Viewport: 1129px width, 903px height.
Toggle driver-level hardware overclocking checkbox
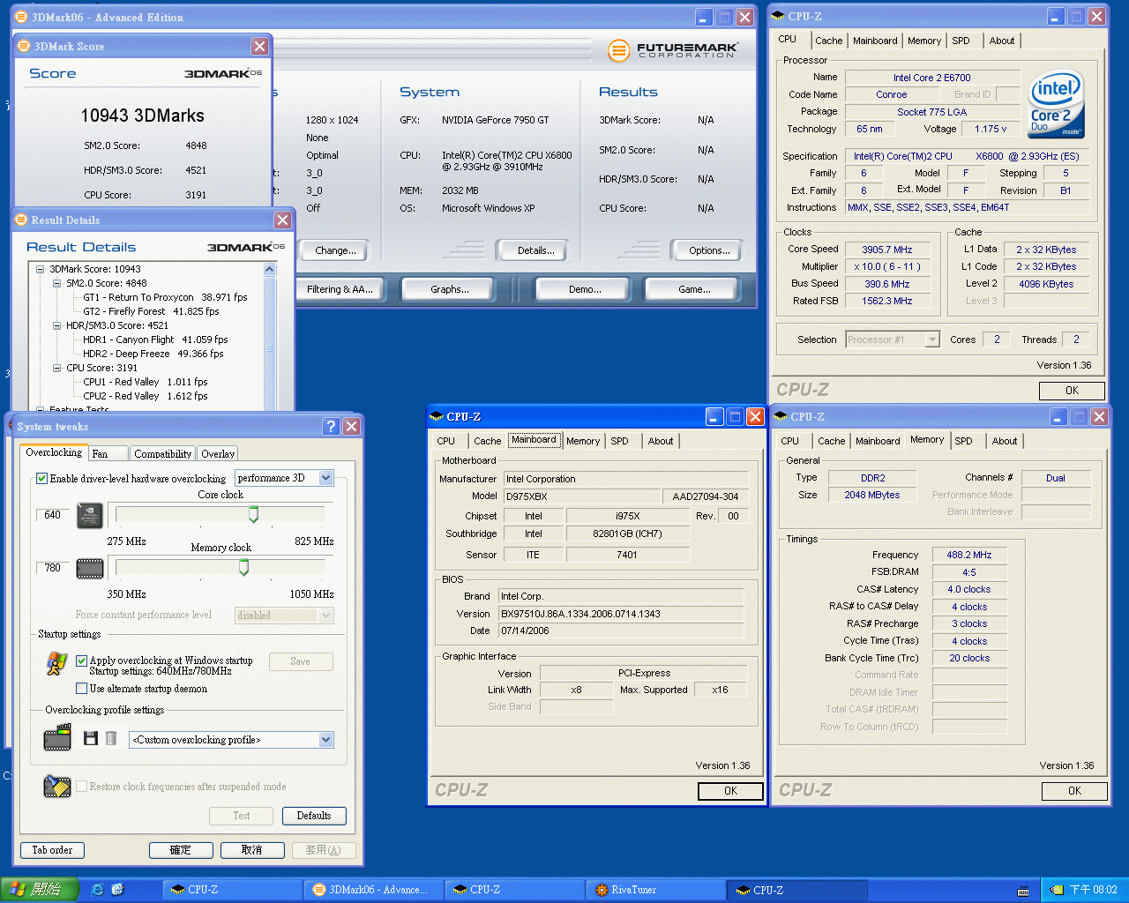pos(41,479)
